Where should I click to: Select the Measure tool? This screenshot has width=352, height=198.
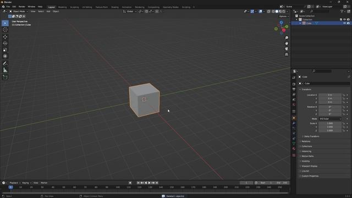coord(5,70)
